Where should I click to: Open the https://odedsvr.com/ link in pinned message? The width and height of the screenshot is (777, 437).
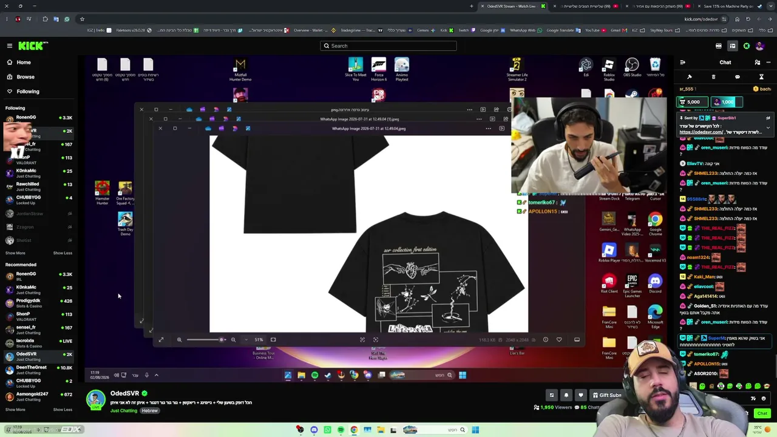[701, 132]
